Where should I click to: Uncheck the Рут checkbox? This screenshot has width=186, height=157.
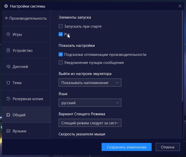(x=61, y=34)
